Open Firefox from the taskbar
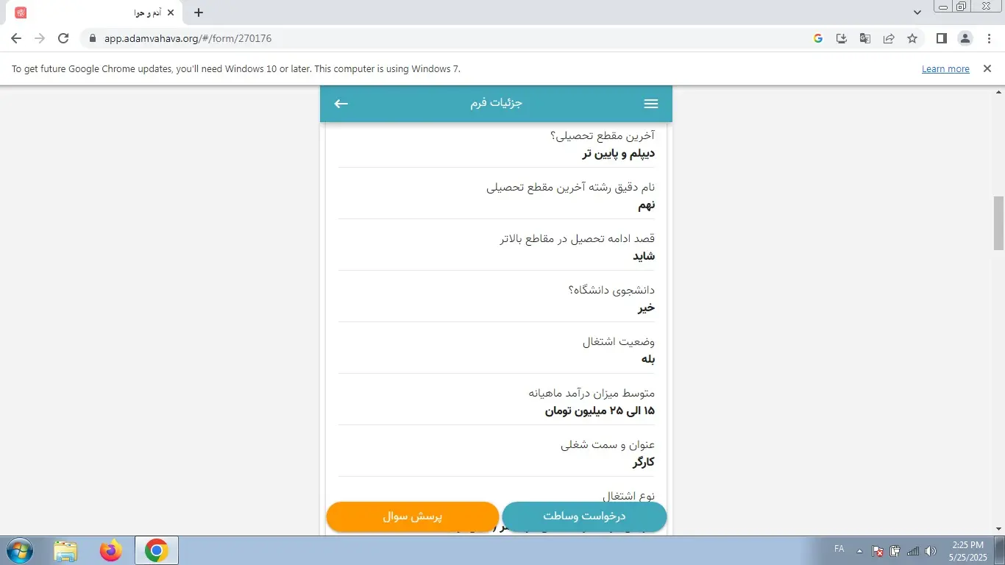1005x565 pixels. pyautogui.click(x=111, y=550)
